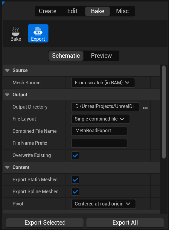Select the FBX Export tool
The height and width of the screenshot is (230, 169).
[38, 33]
